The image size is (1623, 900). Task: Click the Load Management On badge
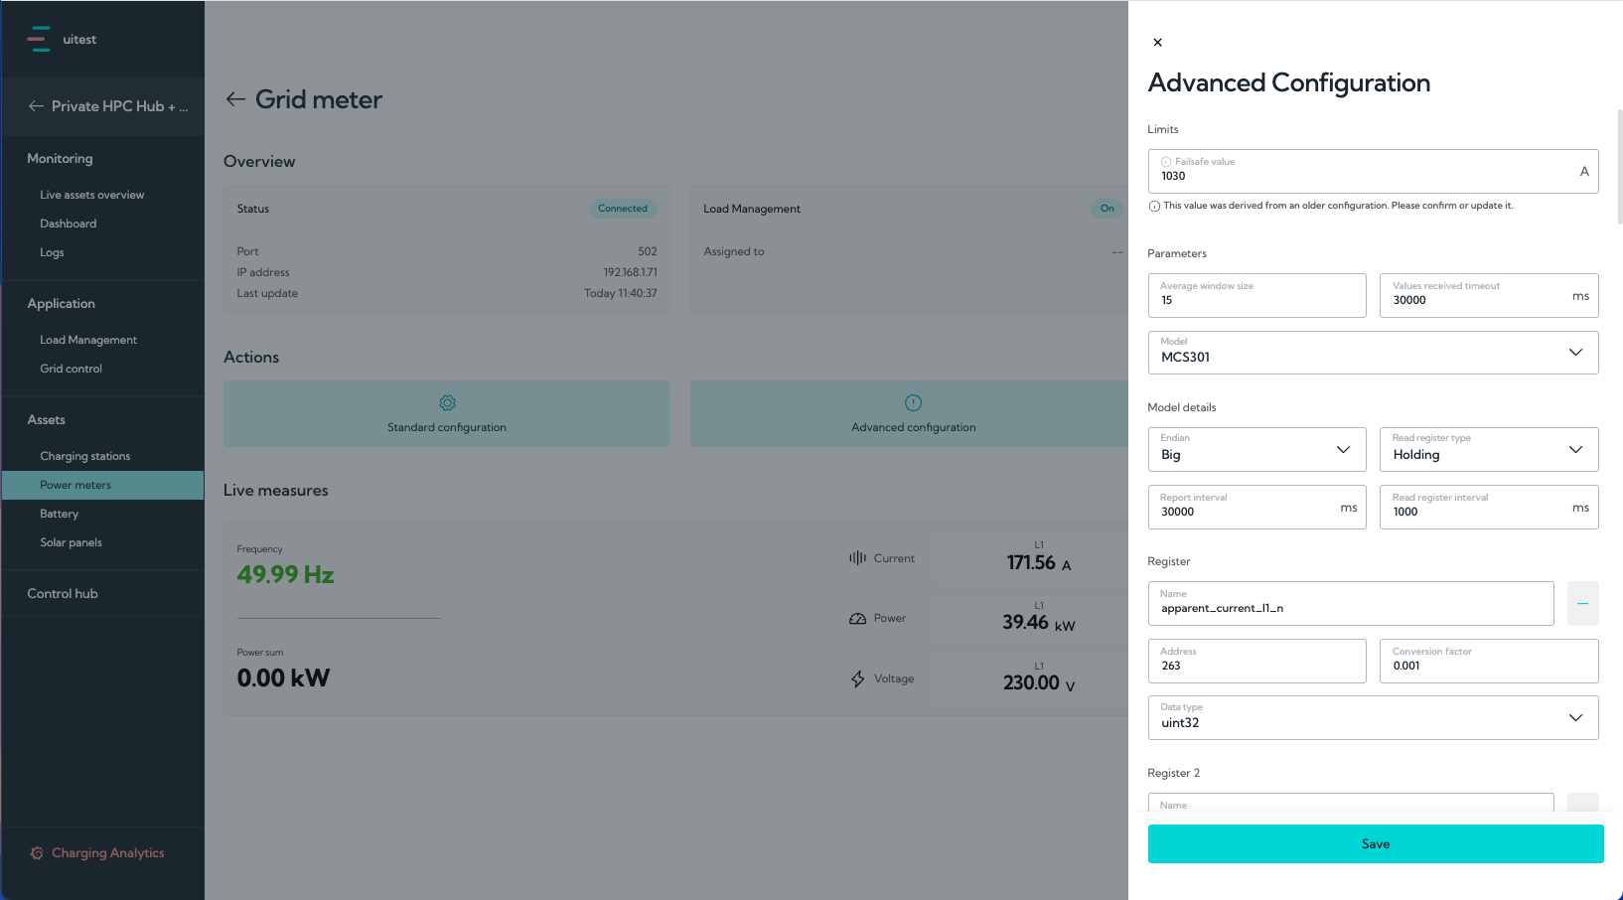point(1107,209)
